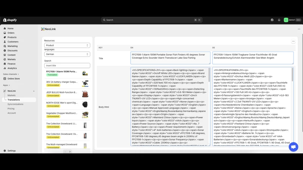
Task: Click the EN Body Html text area
Action: click(x=170, y=107)
